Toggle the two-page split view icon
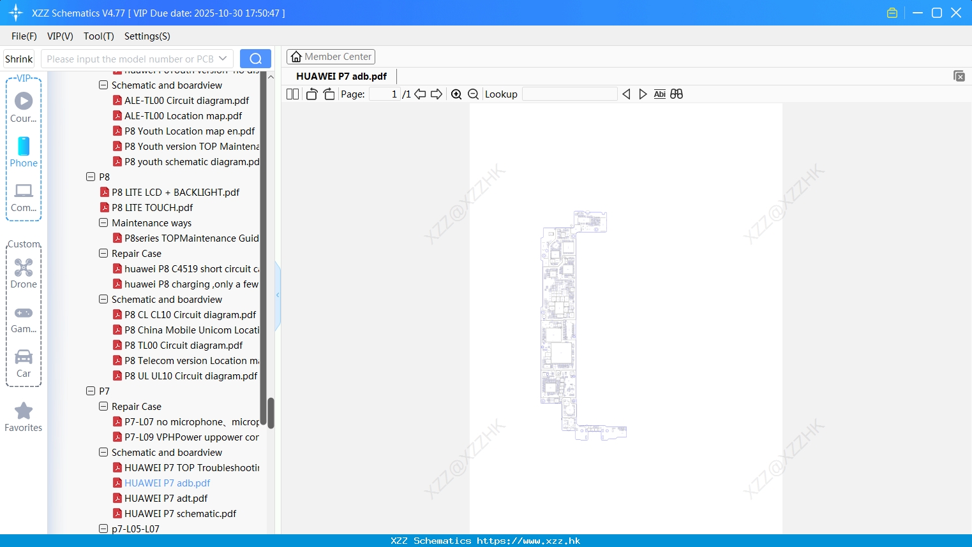Viewport: 972px width, 547px height. click(292, 94)
